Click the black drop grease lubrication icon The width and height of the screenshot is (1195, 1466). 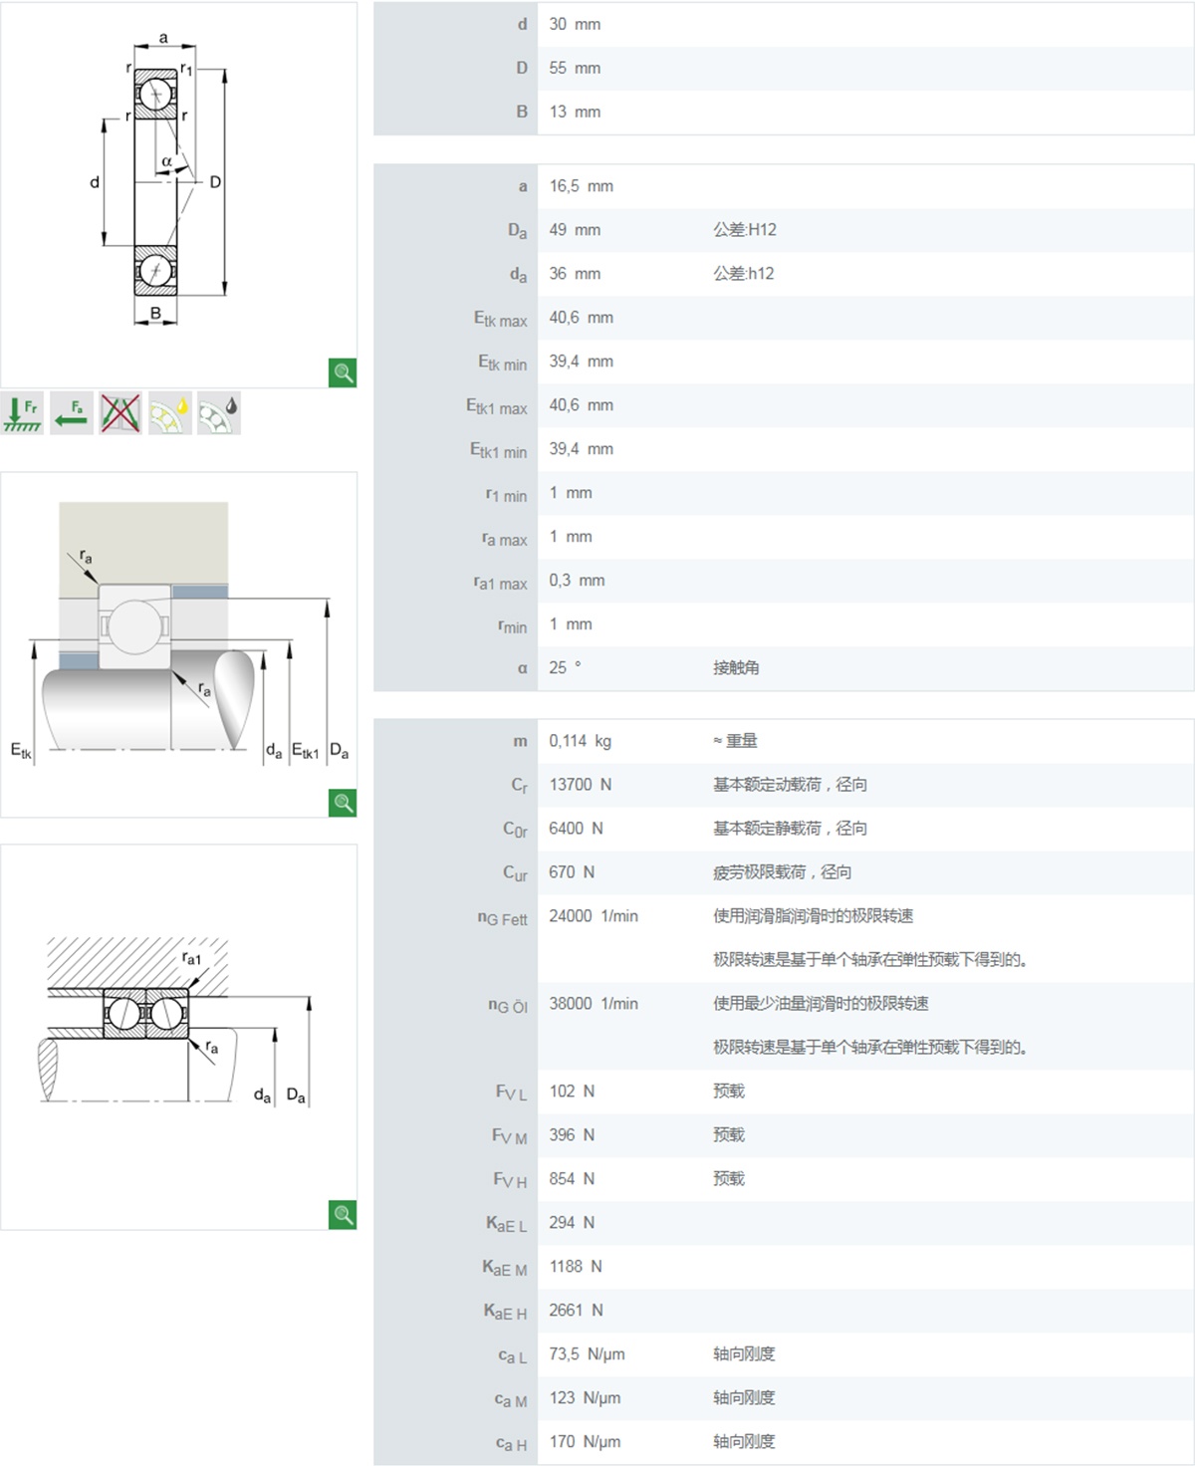(x=218, y=413)
